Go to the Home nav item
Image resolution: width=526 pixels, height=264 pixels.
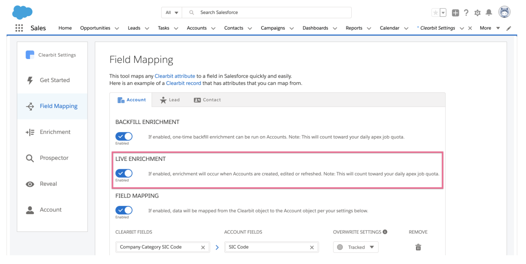[65, 28]
